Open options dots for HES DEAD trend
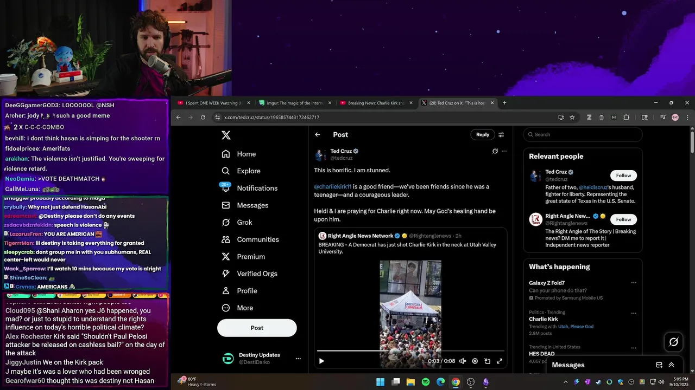This screenshot has width=695, height=390. pyautogui.click(x=634, y=348)
